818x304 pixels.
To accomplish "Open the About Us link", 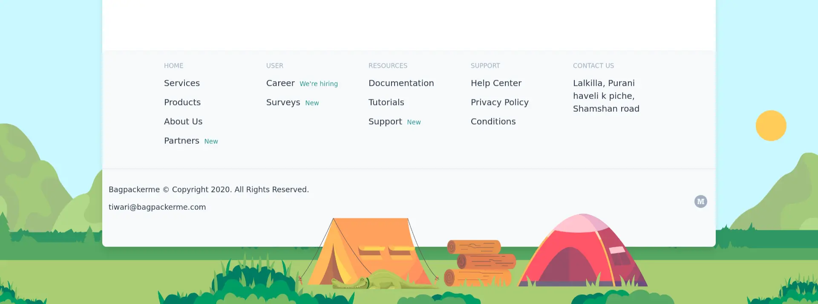I will click(x=183, y=122).
